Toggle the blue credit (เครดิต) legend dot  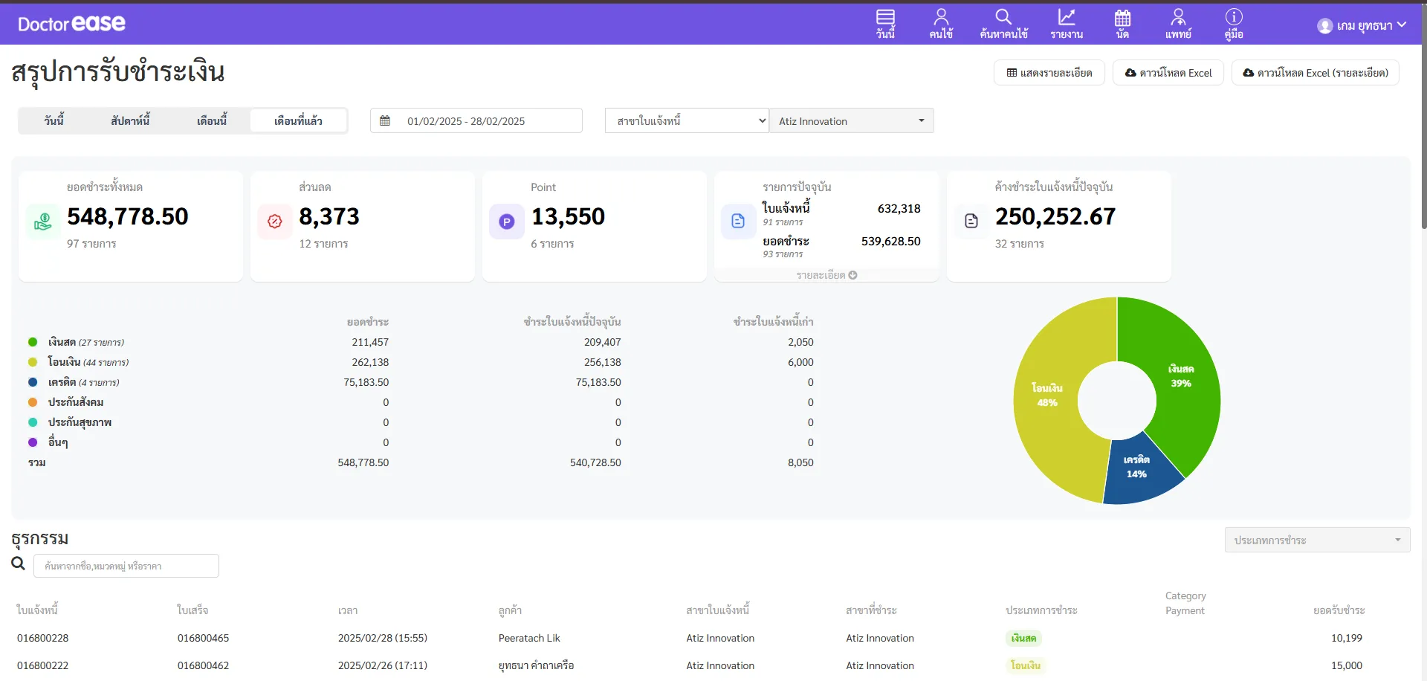tap(33, 382)
